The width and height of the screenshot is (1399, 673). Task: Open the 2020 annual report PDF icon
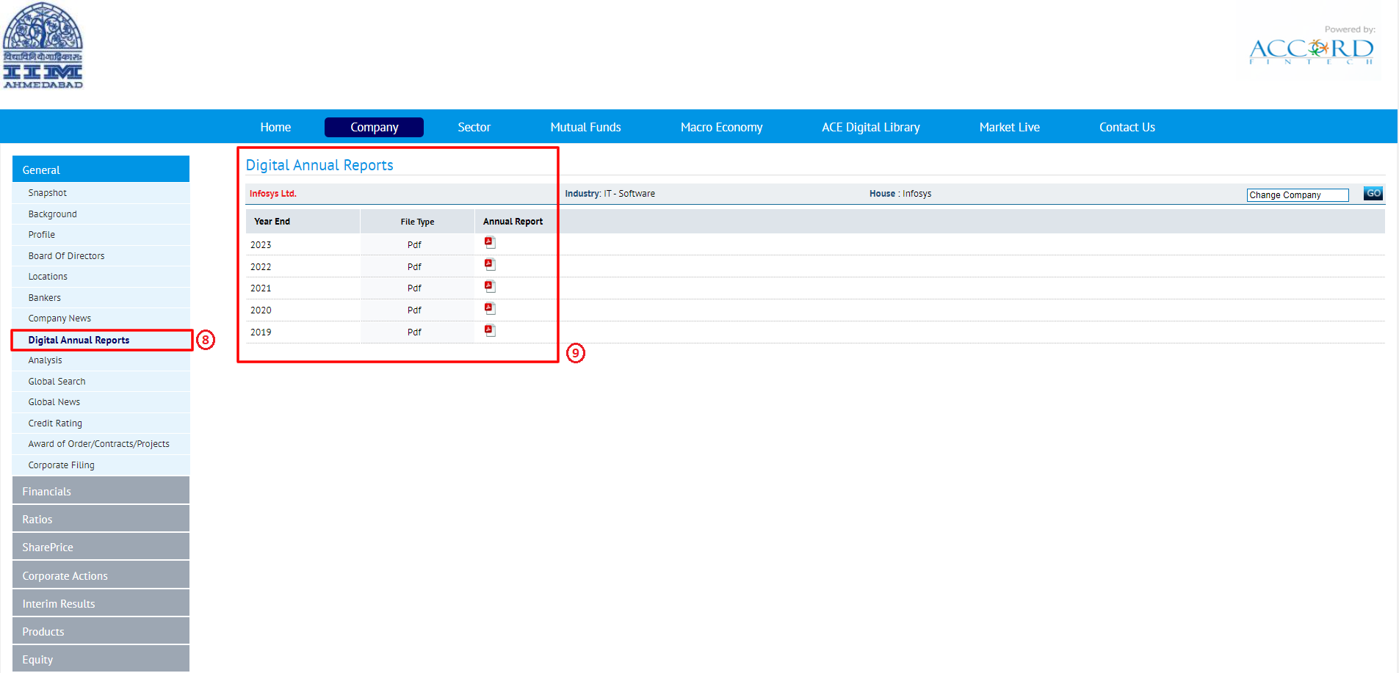point(490,309)
